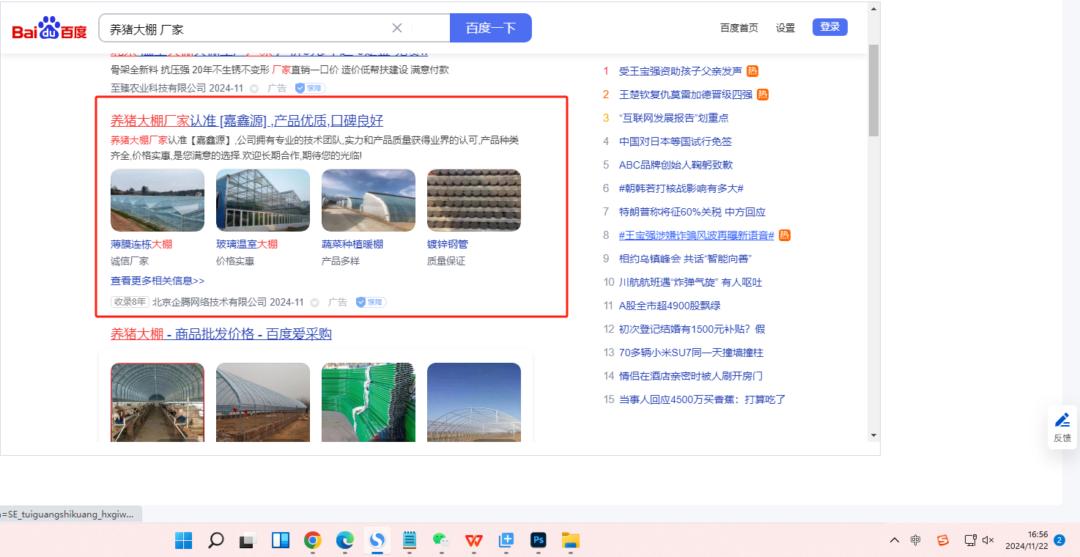Open the 玻璃温室大棚 thumbnail image
This screenshot has width=1080, height=557.
click(x=263, y=200)
